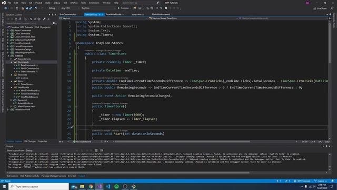Select the ResponsiveDesign project
Screen dimensions: 337x190
click(x=23, y=49)
